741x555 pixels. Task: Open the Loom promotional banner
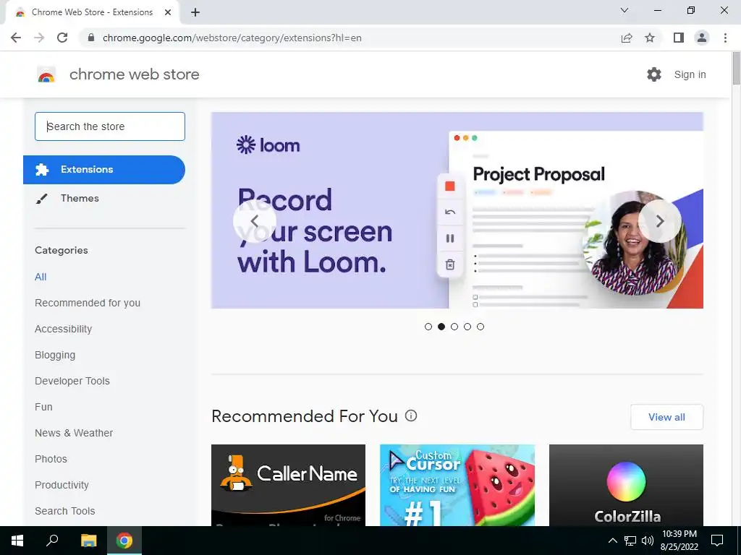[457, 210]
